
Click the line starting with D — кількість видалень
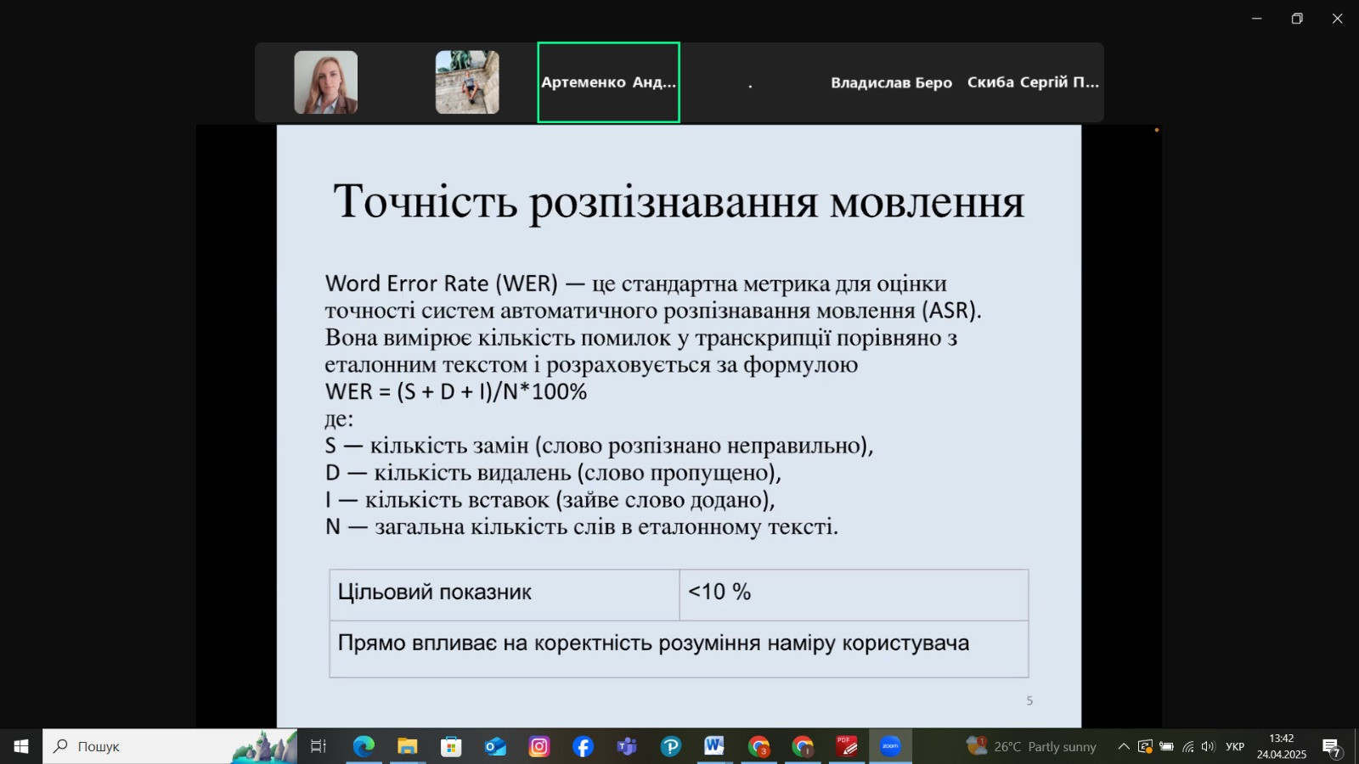[553, 473]
